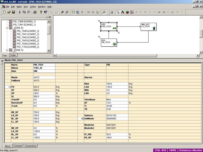This screenshot has width=203, height=152.
Task: Open the Help menu
Action: pos(49,7)
